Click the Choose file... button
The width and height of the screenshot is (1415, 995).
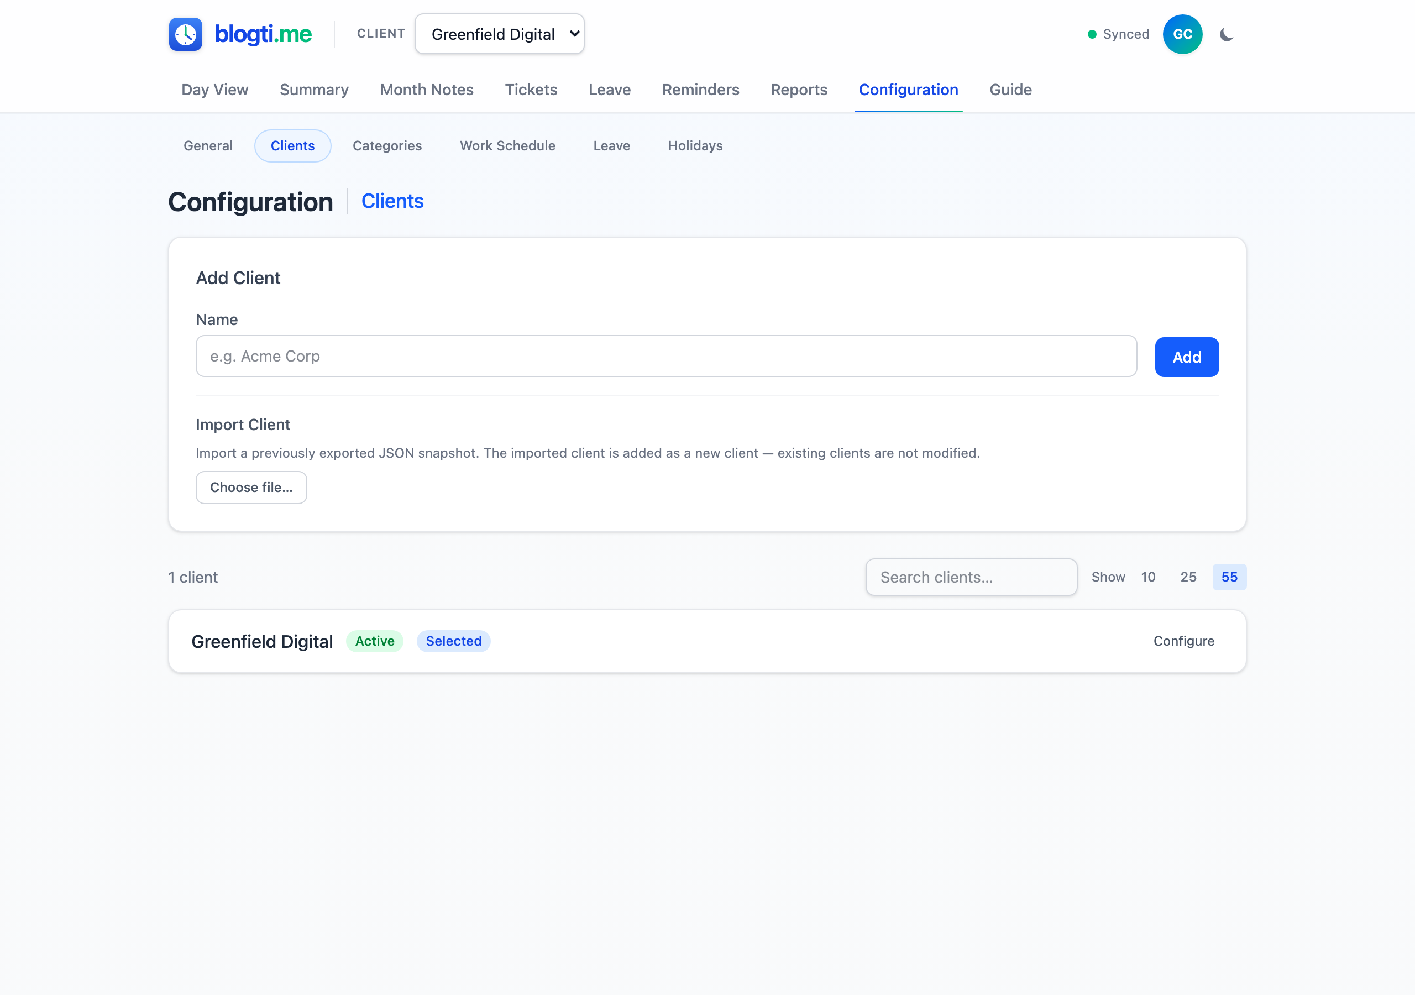point(251,488)
